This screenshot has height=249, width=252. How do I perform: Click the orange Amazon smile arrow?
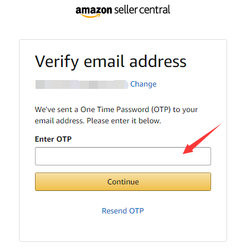tap(91, 15)
